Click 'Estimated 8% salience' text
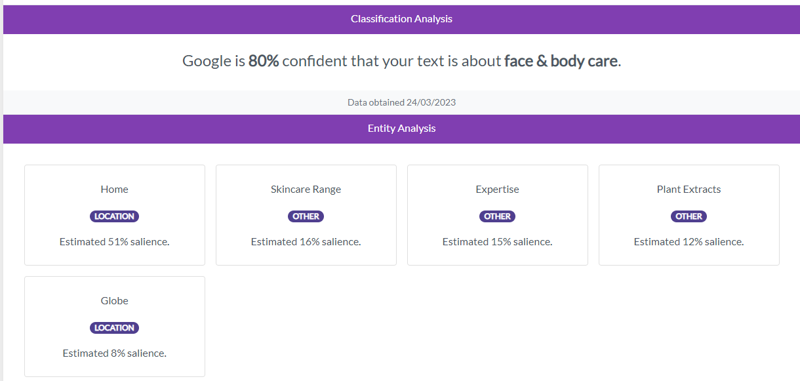800x381 pixels. (x=115, y=353)
